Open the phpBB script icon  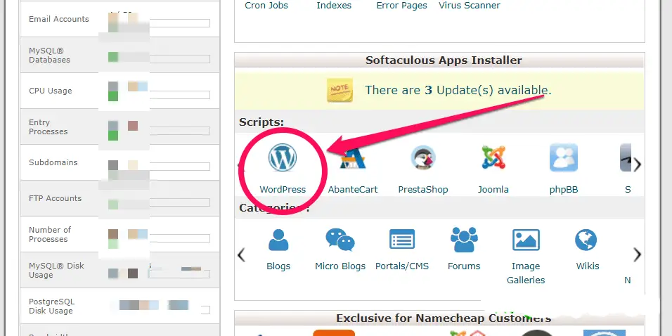[564, 157]
